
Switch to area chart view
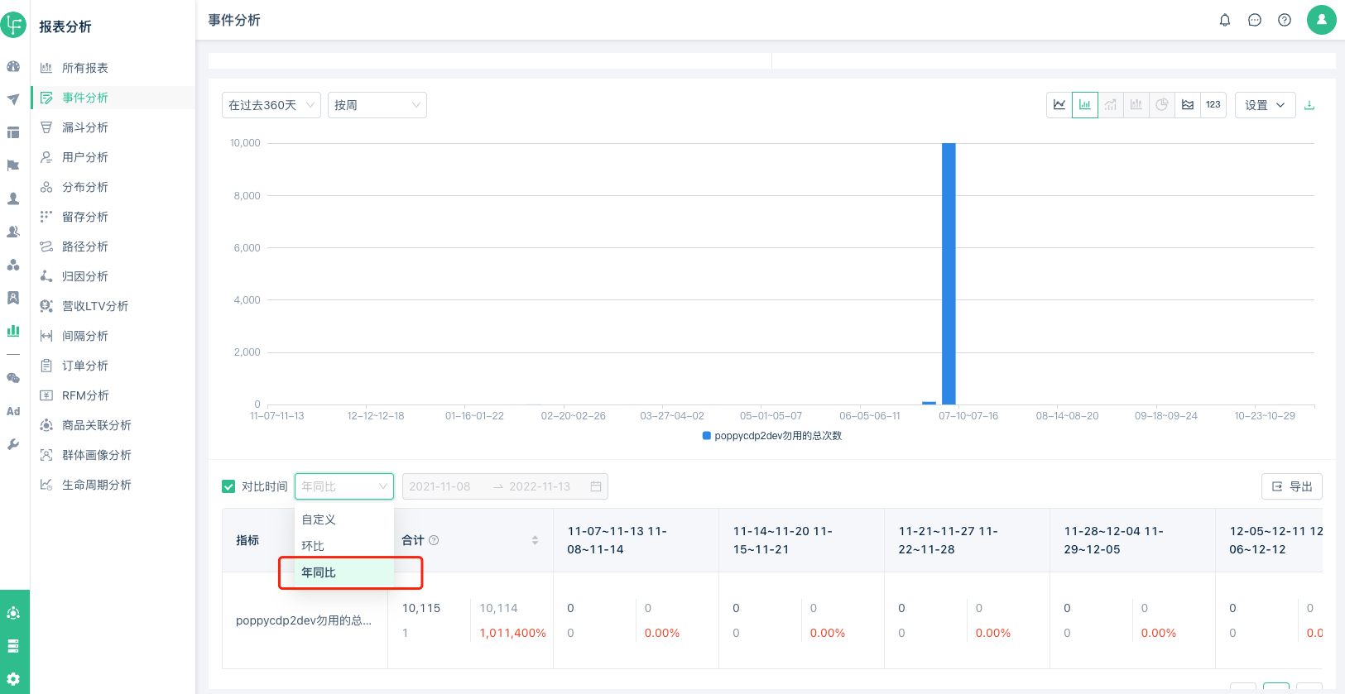tap(1188, 105)
